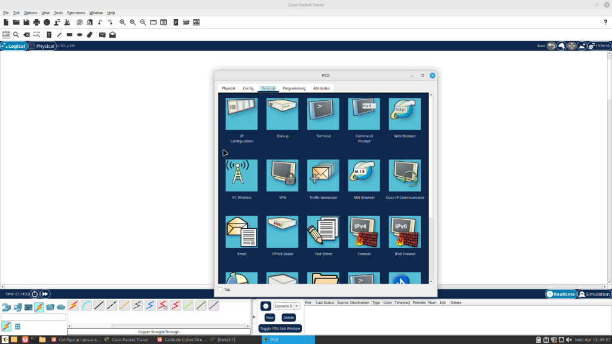Switch to Simulation mode
Viewport: 612px width, 344px height.
[x=594, y=294]
